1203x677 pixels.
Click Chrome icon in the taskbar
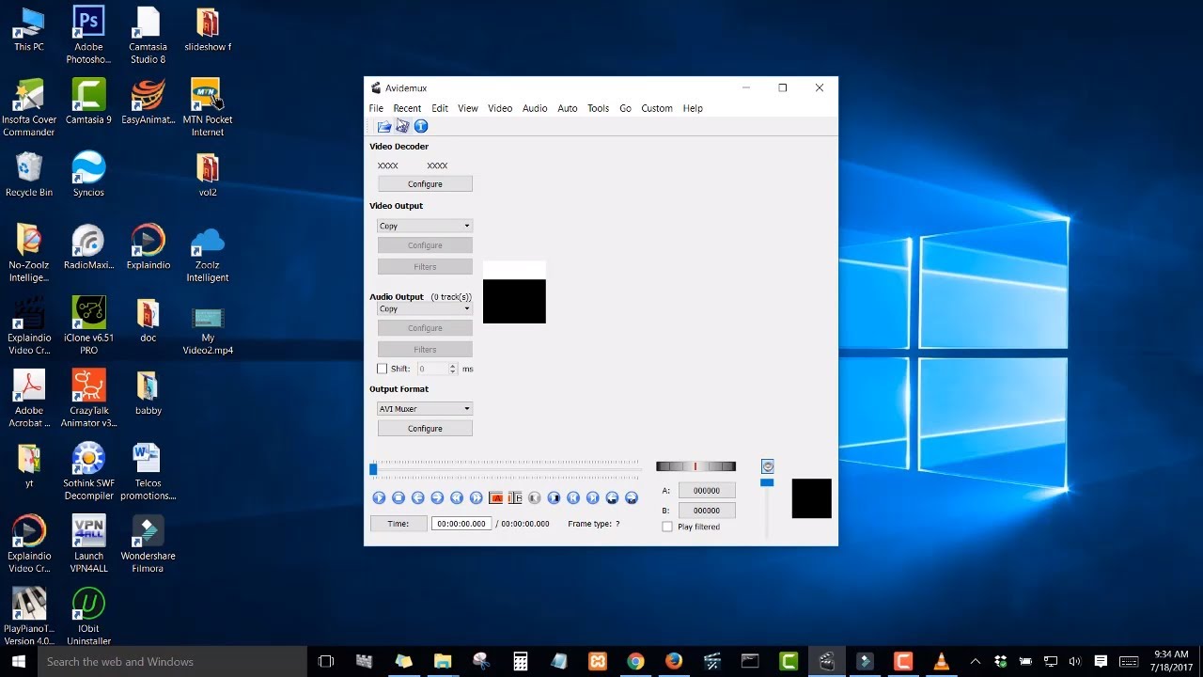(635, 662)
